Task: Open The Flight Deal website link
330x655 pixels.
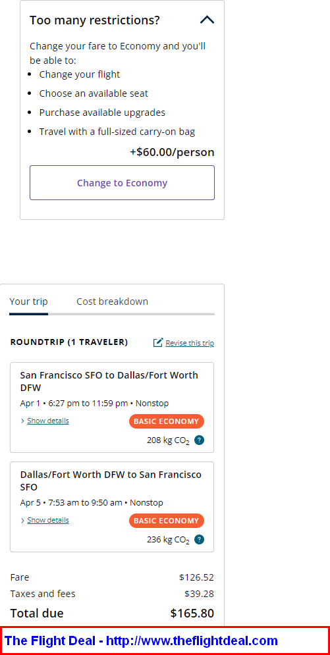Action: 141,641
